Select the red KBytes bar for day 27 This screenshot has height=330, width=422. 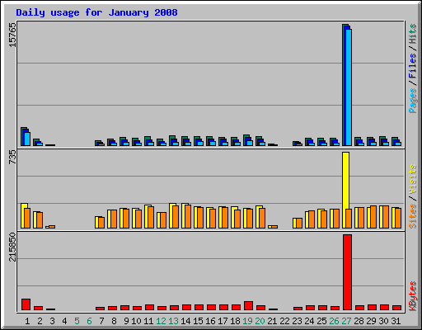[x=347, y=272]
